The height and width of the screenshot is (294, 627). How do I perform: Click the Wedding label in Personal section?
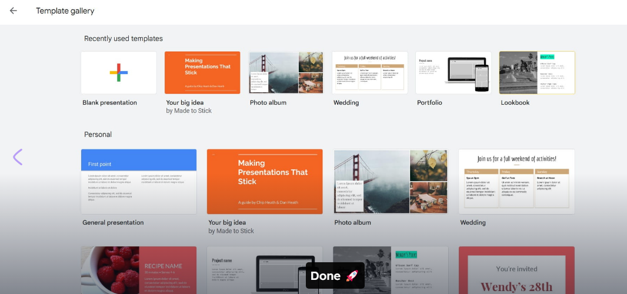(473, 222)
